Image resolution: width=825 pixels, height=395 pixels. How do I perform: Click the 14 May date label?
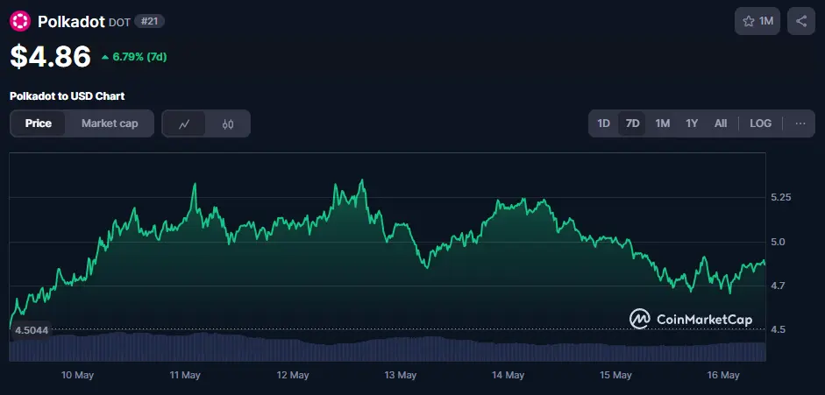(508, 375)
